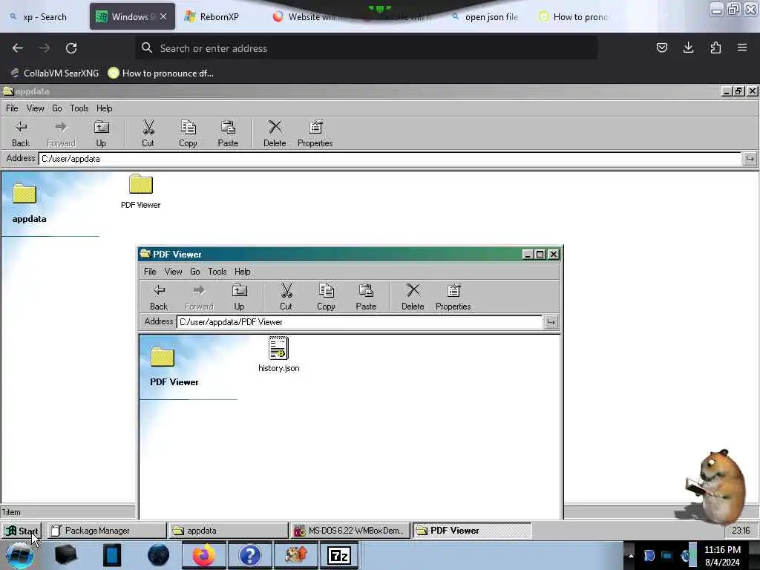The height and width of the screenshot is (570, 760).
Task: Click Paste in the appdata window toolbar
Action: 228,134
